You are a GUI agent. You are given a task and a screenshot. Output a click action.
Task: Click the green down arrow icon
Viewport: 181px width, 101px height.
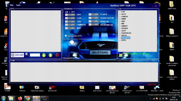[x=44, y=55]
